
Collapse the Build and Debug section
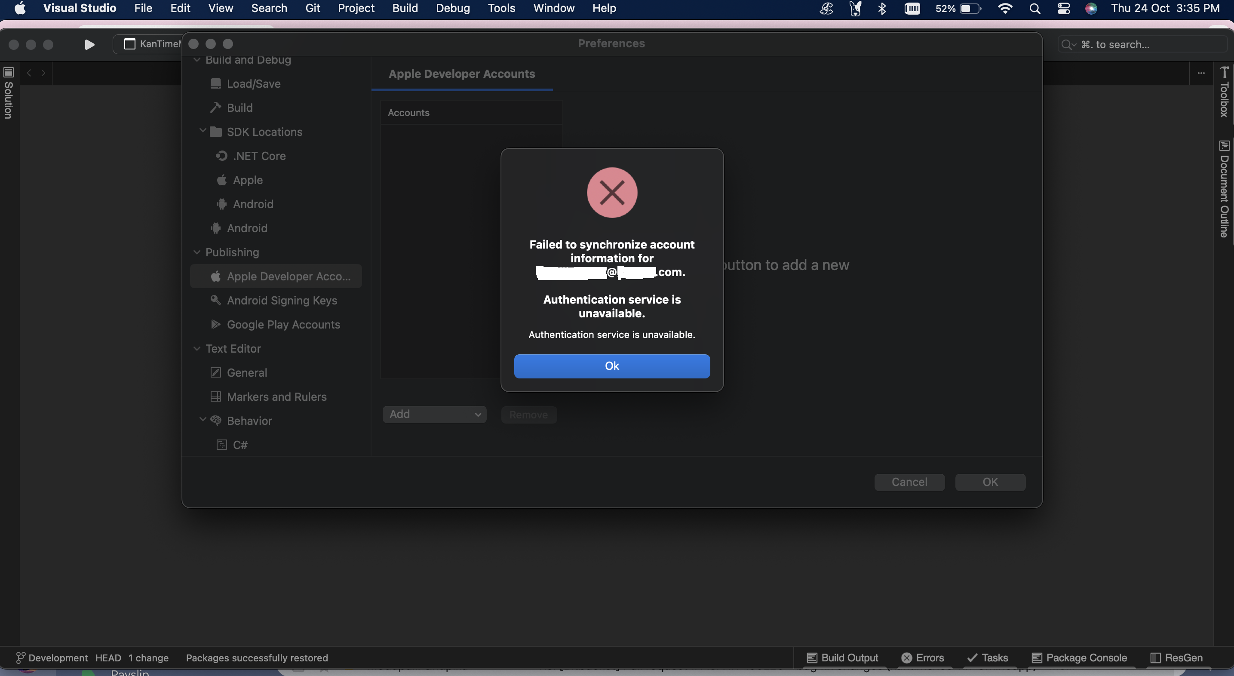[196, 59]
